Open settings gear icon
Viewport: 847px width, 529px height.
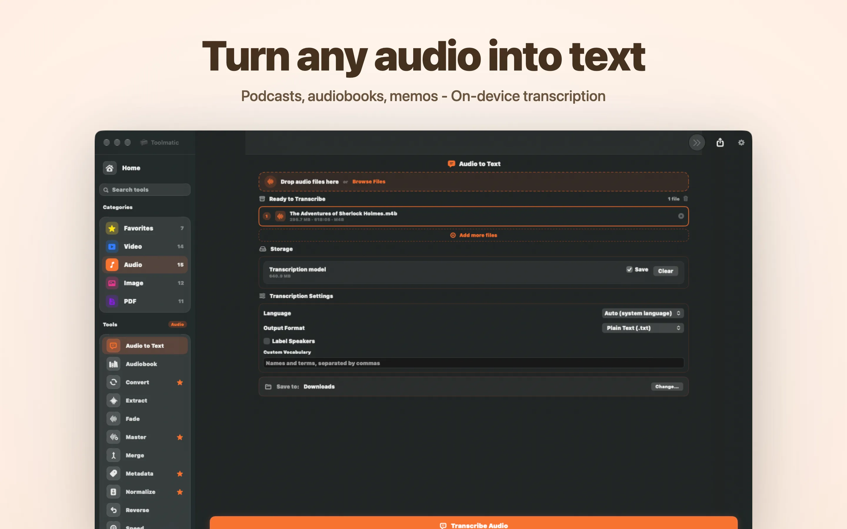tap(741, 143)
